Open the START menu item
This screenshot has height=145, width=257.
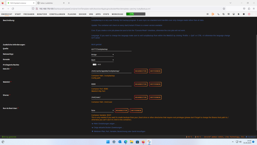(x=18, y=14)
